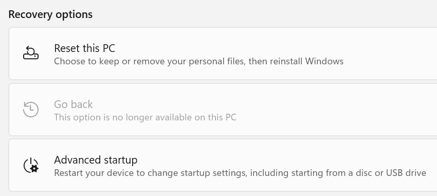Click the Reset this PC drive icon
Image resolution: width=437 pixels, height=196 pixels.
tap(31, 54)
